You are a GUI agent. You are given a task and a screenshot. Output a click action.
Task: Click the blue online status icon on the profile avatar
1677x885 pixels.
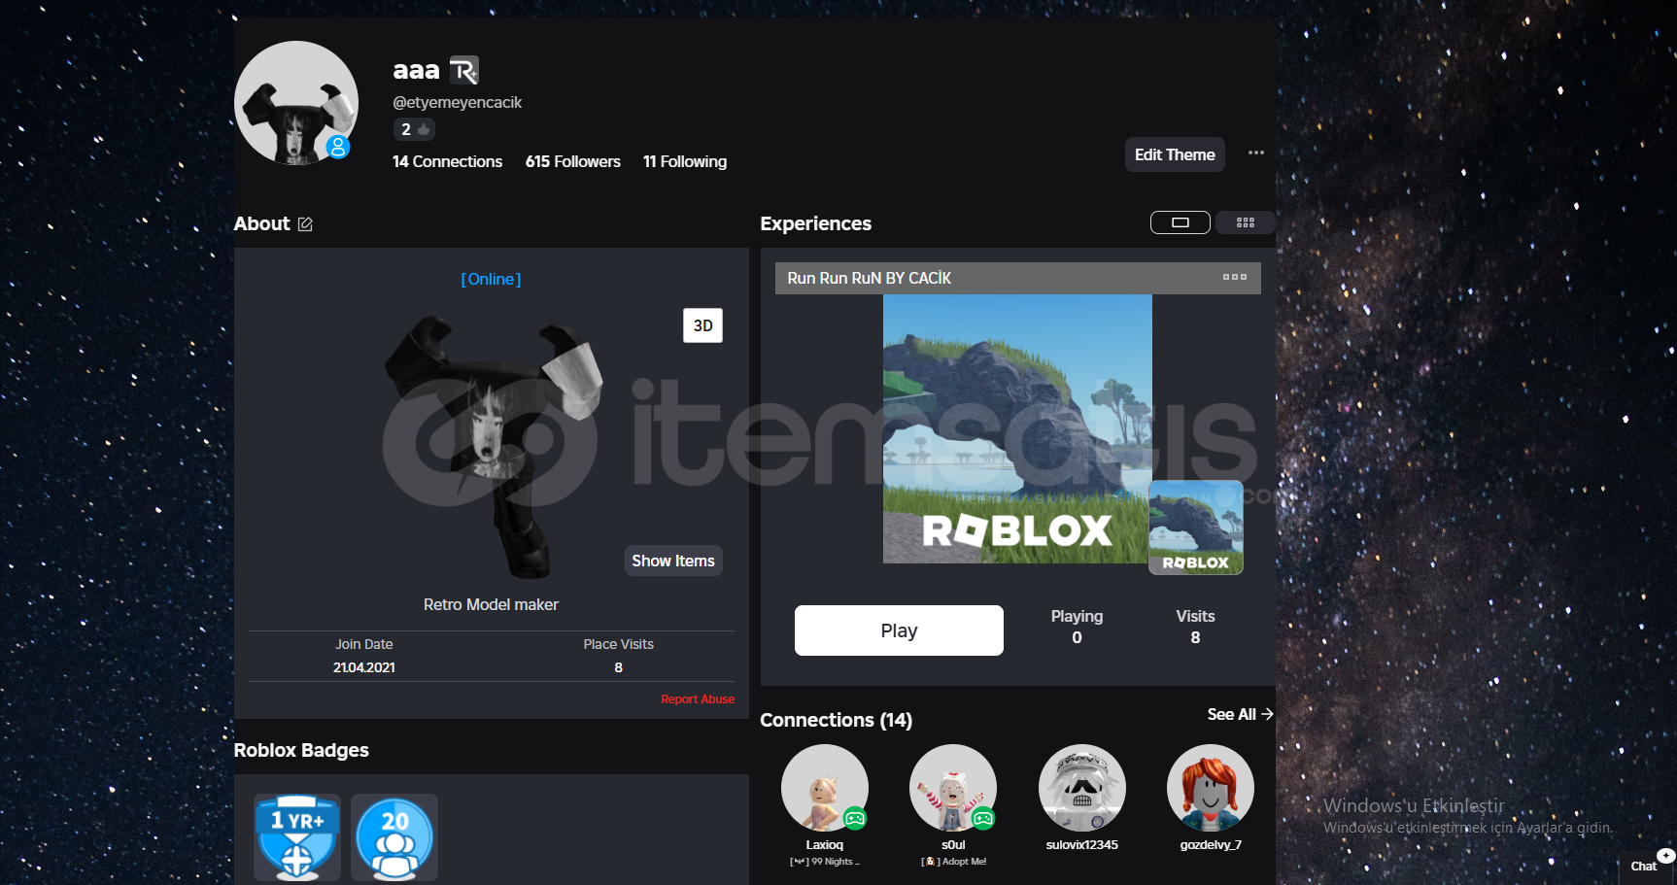(338, 147)
